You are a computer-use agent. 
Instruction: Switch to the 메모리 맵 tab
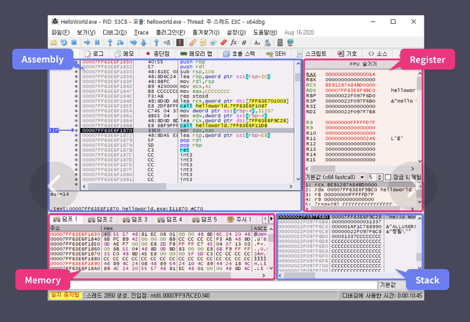tap(196, 54)
